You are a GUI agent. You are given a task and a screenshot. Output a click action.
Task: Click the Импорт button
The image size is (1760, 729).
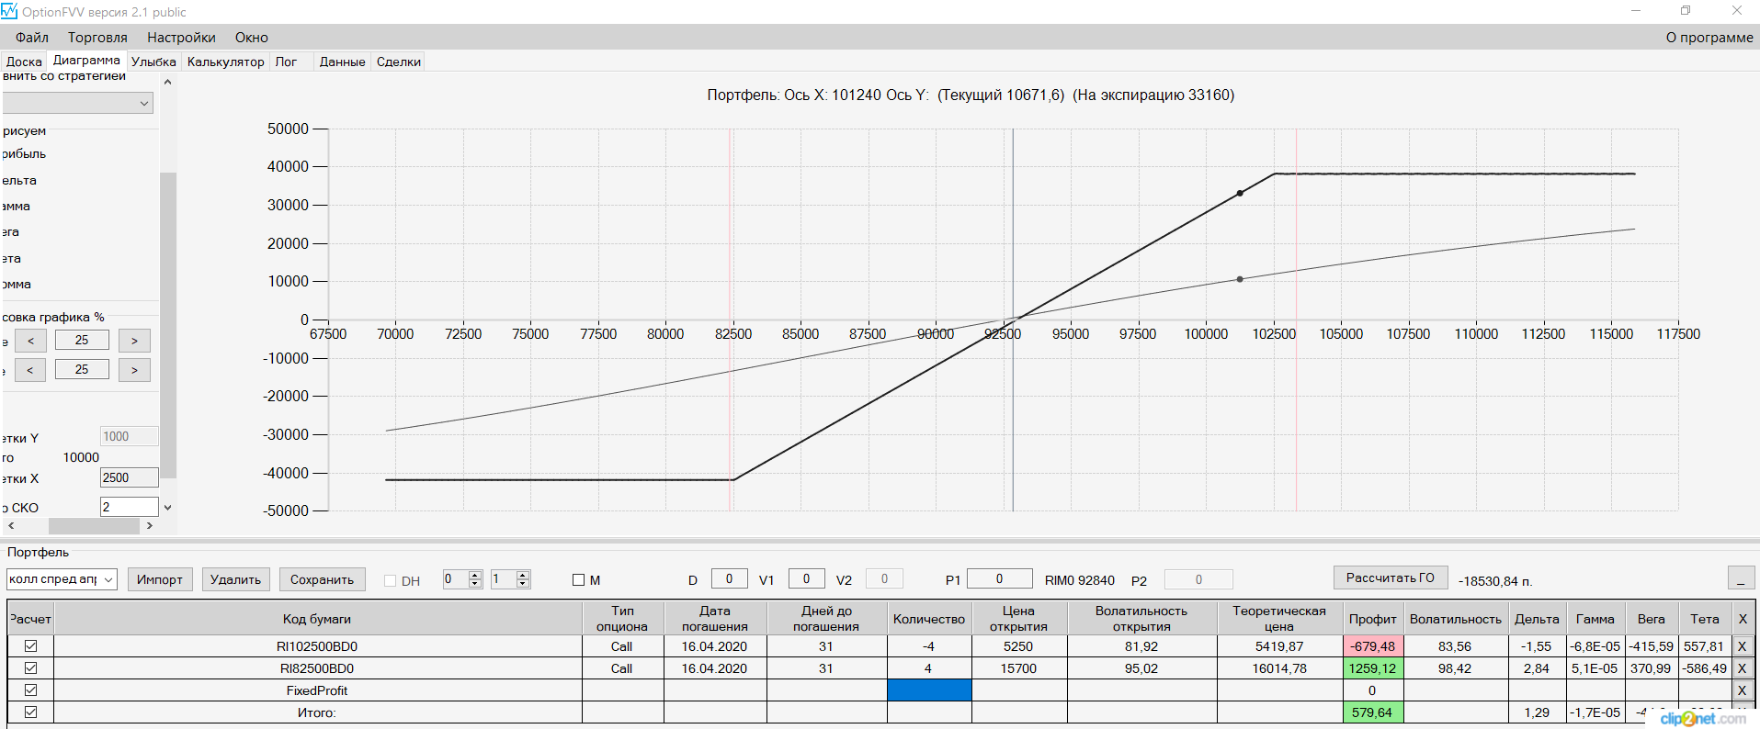coord(160,579)
